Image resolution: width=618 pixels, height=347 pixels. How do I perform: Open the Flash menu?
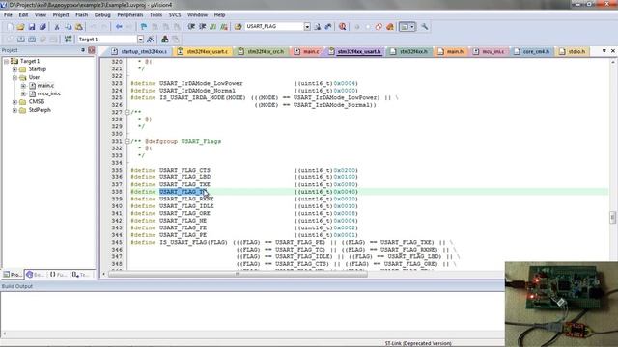(81, 15)
